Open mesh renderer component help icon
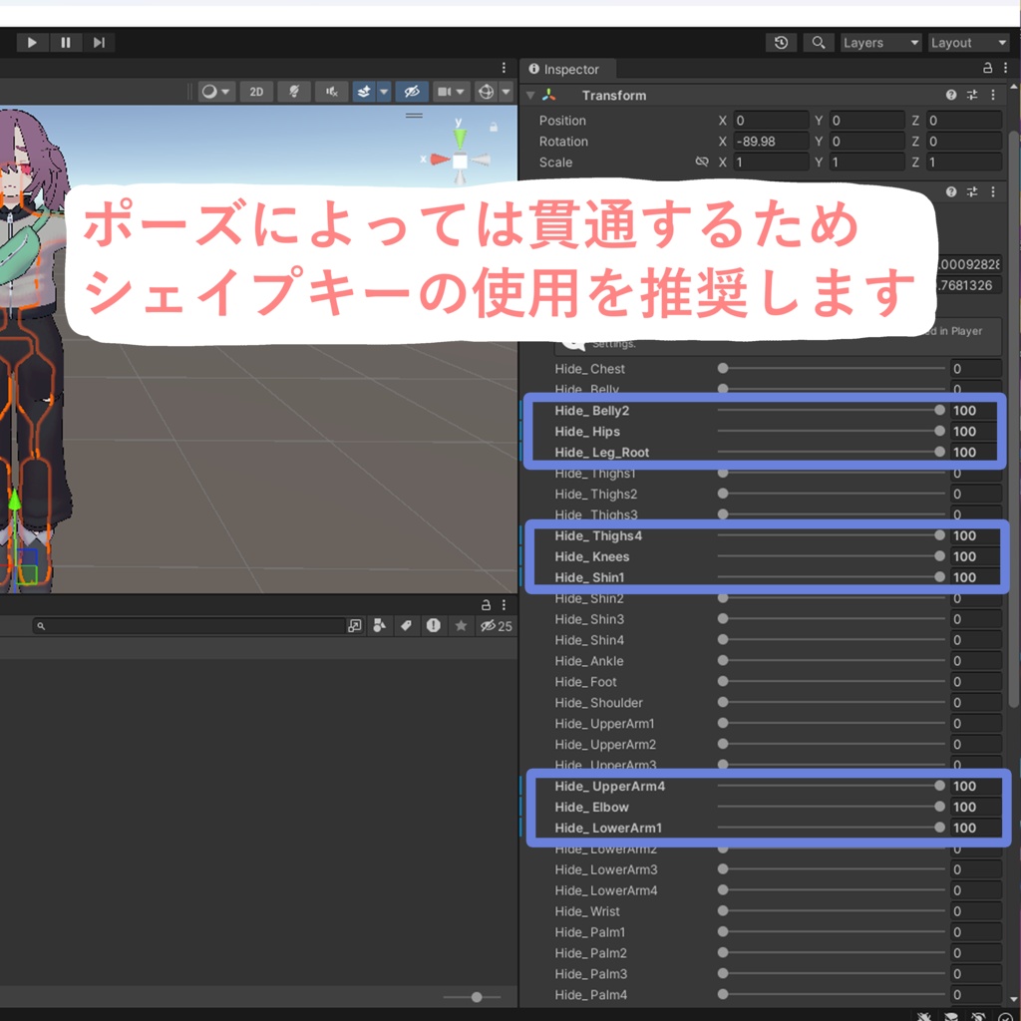Image resolution: width=1021 pixels, height=1021 pixels. point(951,191)
